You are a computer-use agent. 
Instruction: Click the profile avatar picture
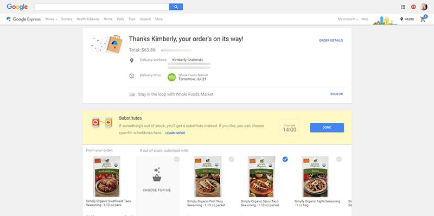(424, 7)
